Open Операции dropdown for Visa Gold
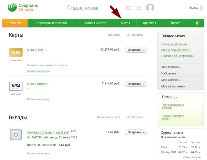207x160 pixels. 136,50
